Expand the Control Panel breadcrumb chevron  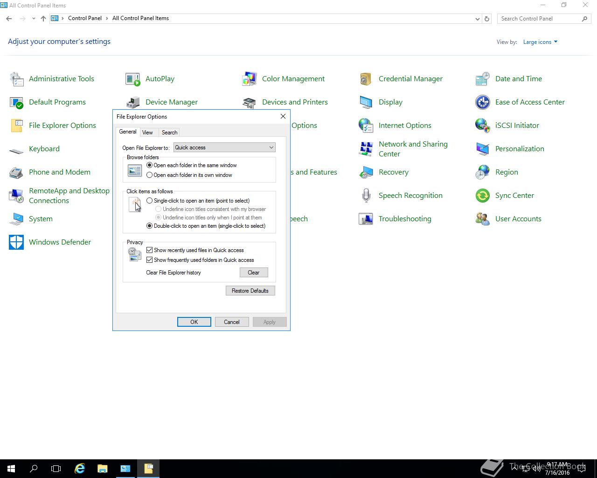click(x=107, y=18)
